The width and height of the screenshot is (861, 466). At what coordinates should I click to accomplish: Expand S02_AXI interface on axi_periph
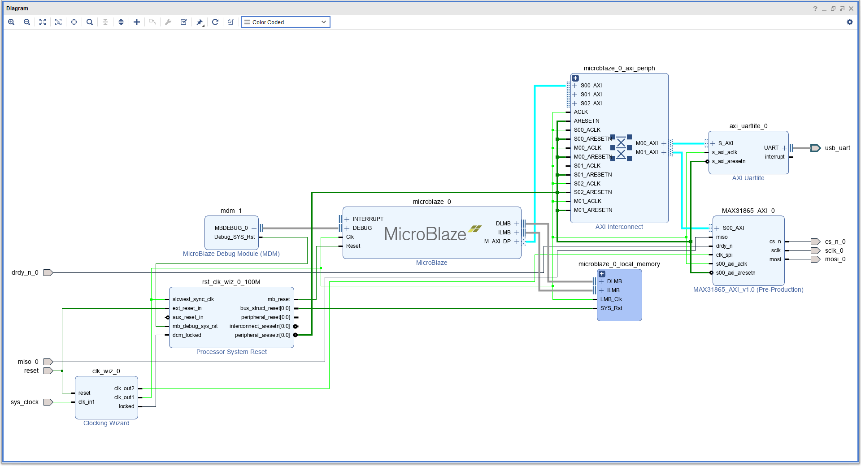pos(575,104)
